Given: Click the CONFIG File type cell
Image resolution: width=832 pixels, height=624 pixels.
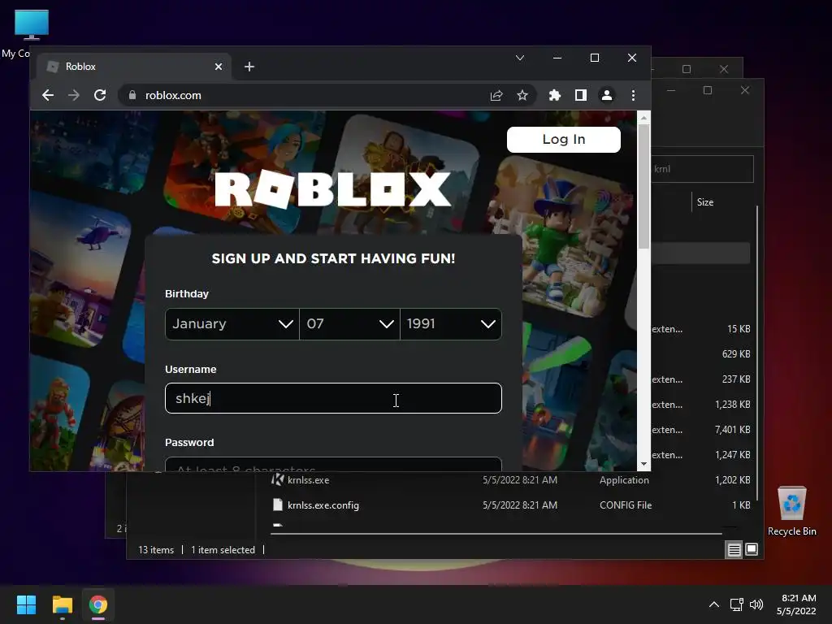Looking at the screenshot, I should (x=626, y=505).
